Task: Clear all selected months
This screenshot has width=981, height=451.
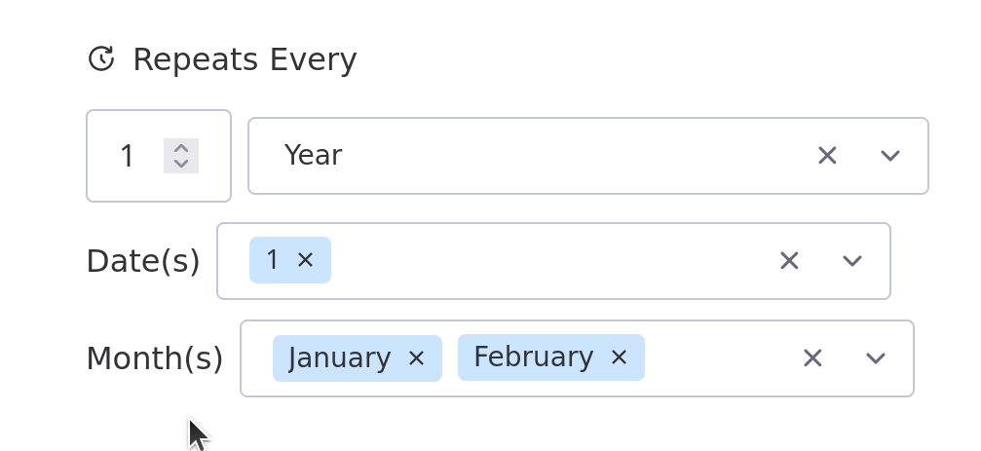Action: tap(812, 358)
